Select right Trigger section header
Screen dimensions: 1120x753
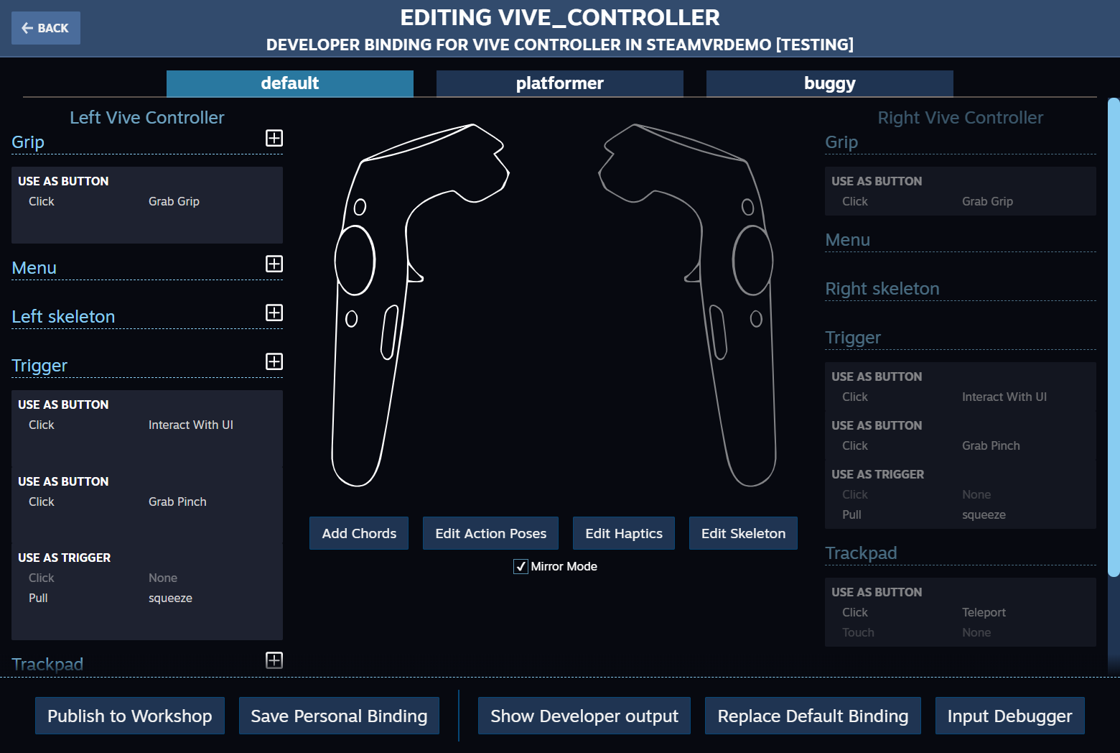853,337
